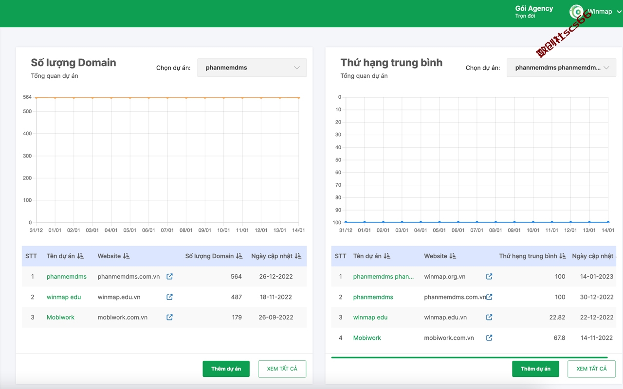The width and height of the screenshot is (623, 389).
Task: Click date 14-01-2023 in ranking table
Action: (x=597, y=276)
